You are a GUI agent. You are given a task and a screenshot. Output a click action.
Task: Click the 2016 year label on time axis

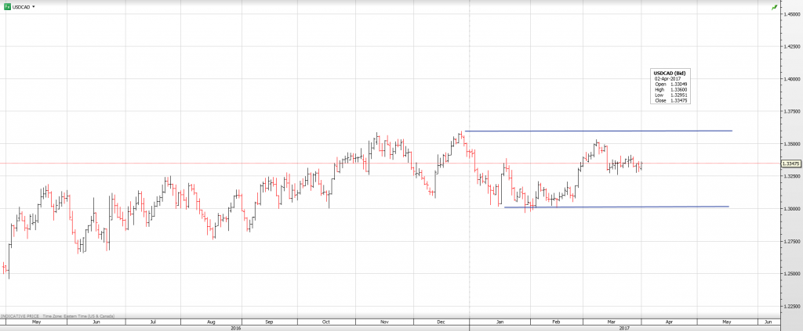235,328
